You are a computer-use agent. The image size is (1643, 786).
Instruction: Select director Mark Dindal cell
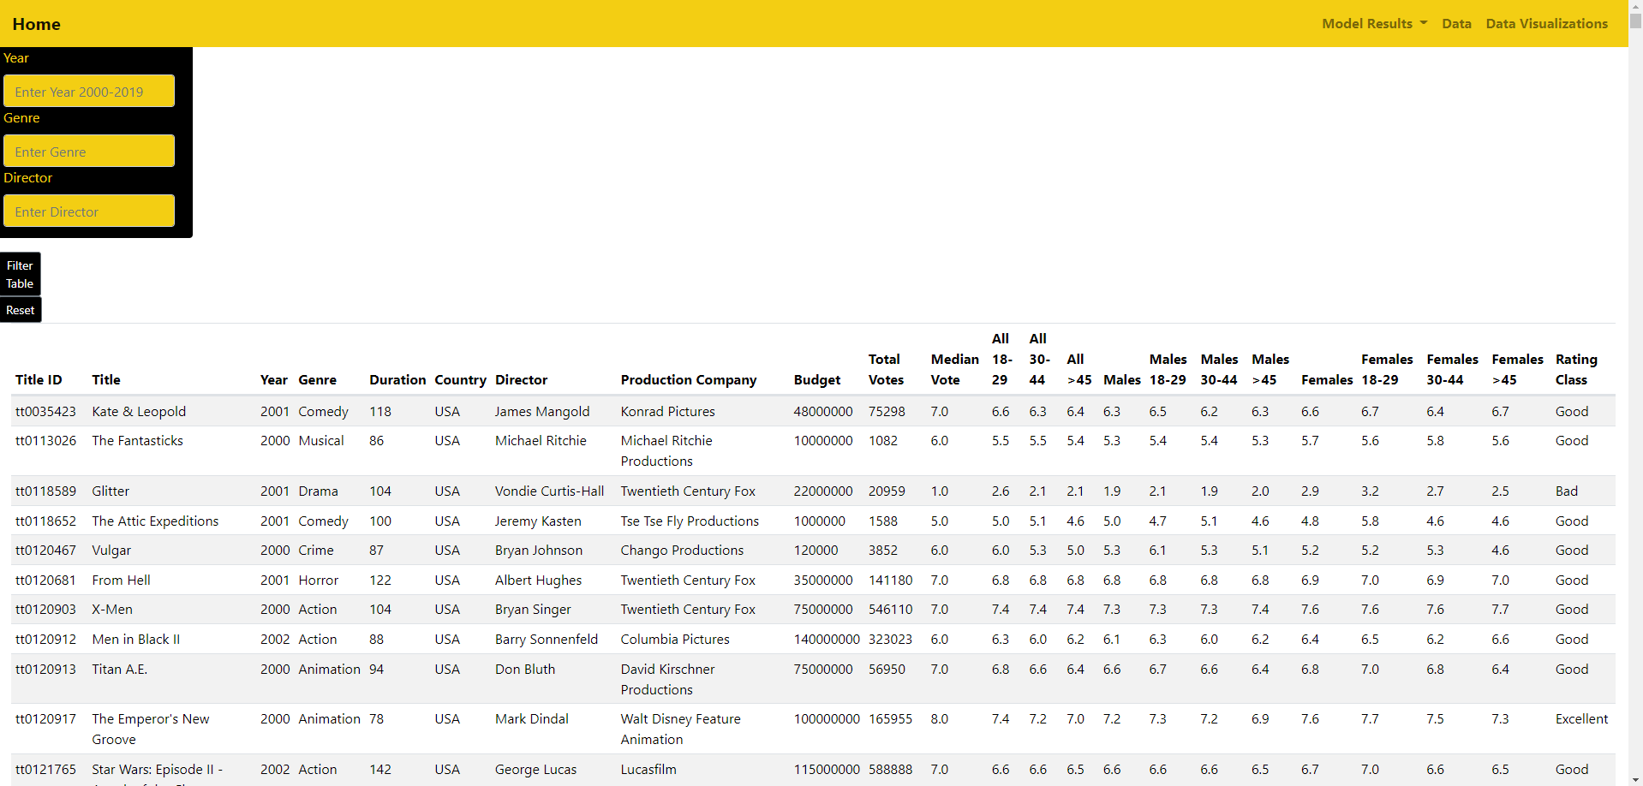[532, 718]
